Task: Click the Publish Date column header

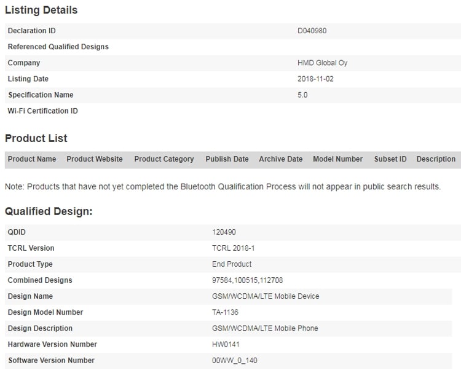Action: (x=227, y=159)
